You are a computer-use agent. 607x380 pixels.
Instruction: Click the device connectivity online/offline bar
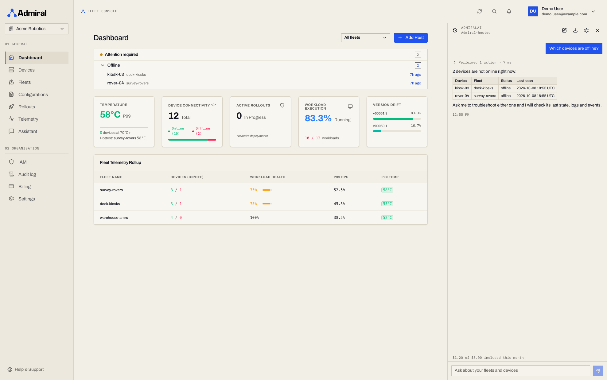(192, 140)
